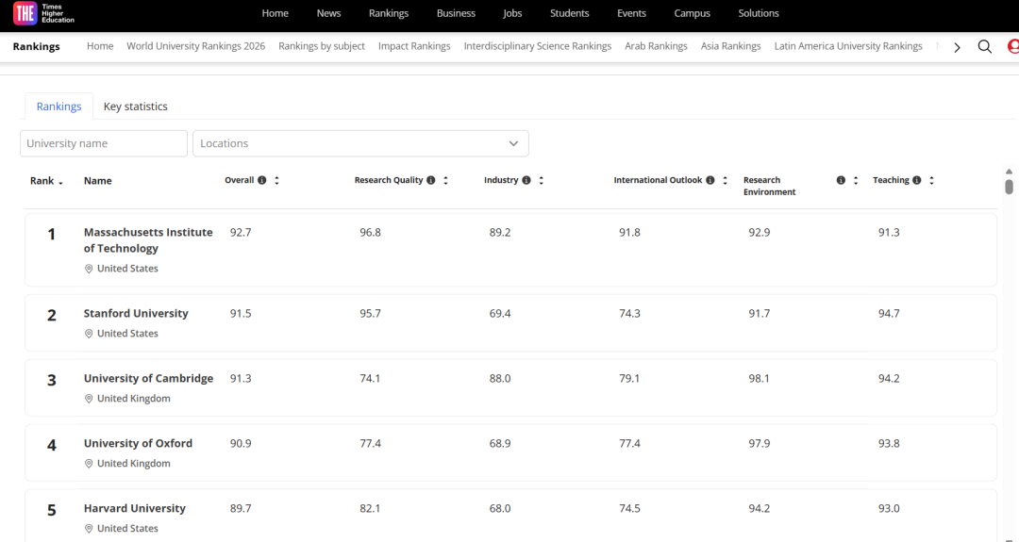Open Arab Rankings link
1019x542 pixels.
pos(656,46)
